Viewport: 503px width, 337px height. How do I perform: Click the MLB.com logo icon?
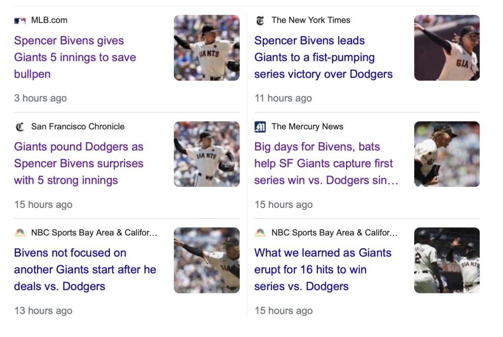[20, 21]
